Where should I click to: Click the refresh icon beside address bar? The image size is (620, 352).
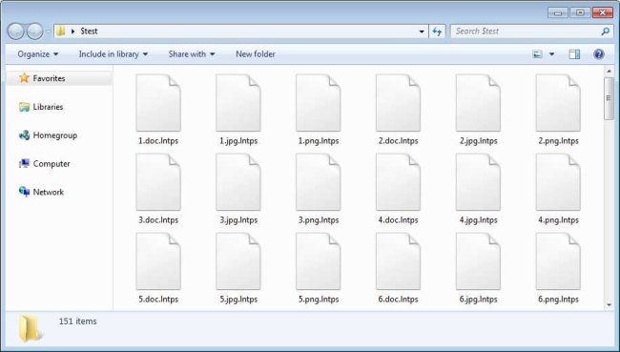tap(437, 31)
